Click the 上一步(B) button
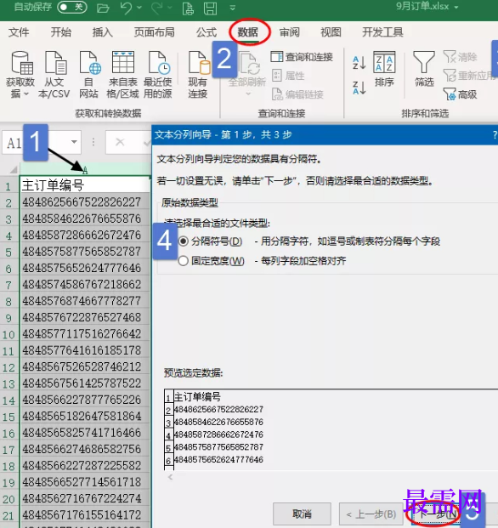498x528 pixels. pyautogui.click(x=371, y=514)
